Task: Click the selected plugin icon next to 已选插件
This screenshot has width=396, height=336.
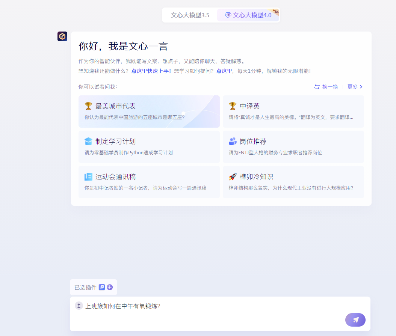Action: pos(102,287)
